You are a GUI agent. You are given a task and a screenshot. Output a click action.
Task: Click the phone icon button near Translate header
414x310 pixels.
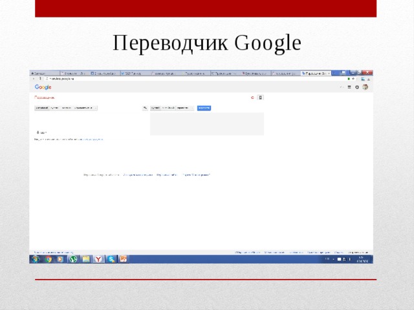coord(260,98)
